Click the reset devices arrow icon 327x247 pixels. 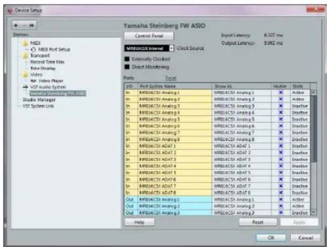[x=32, y=25]
